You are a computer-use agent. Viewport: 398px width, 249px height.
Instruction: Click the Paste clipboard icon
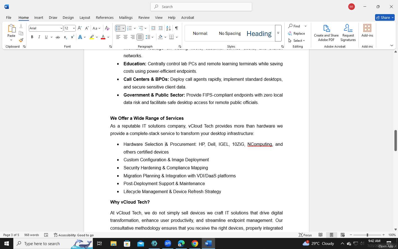[11, 28]
